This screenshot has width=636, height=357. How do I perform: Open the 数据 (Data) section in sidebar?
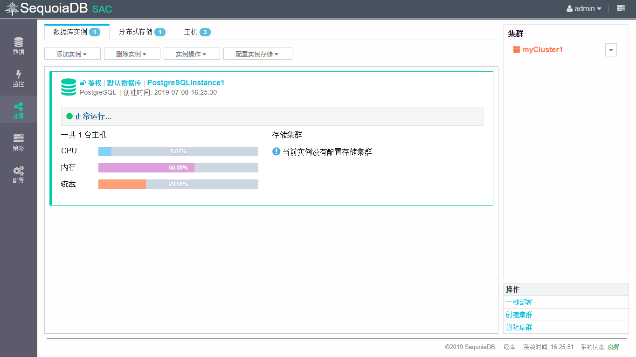[19, 44]
